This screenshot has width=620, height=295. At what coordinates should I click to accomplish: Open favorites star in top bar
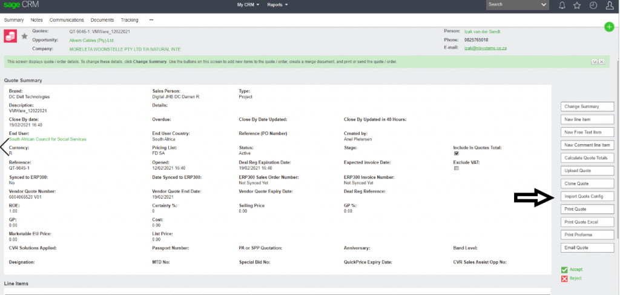578,5
